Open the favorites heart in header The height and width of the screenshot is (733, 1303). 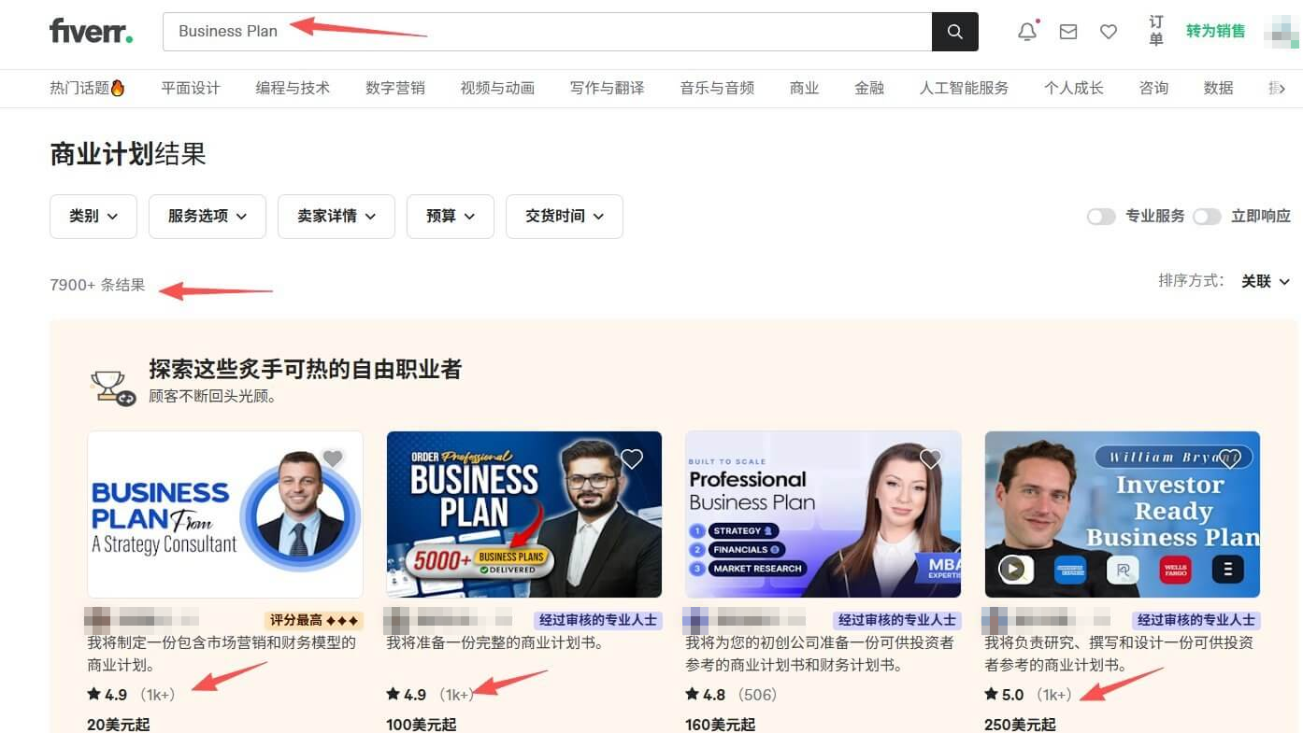point(1109,32)
